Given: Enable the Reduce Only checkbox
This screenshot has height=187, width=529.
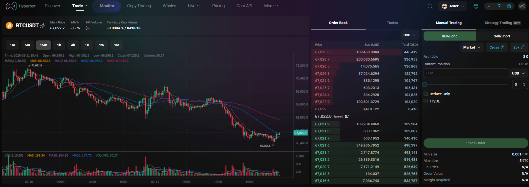Looking at the screenshot, I should 426,94.
